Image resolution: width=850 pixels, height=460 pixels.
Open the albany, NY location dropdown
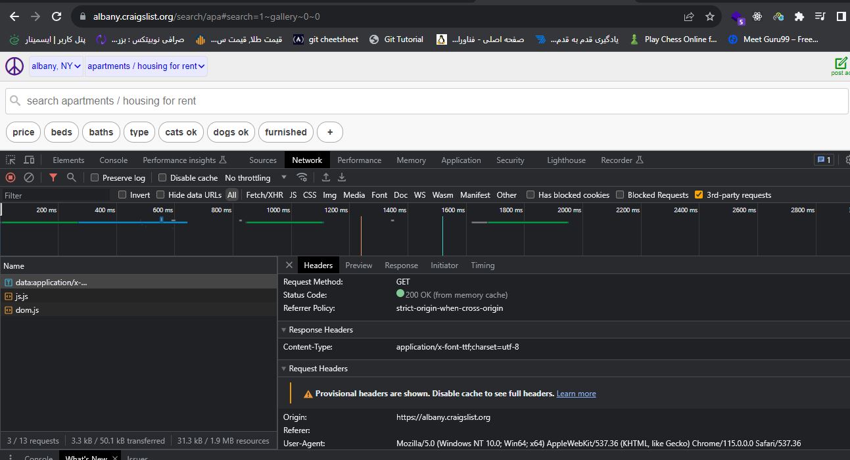57,66
